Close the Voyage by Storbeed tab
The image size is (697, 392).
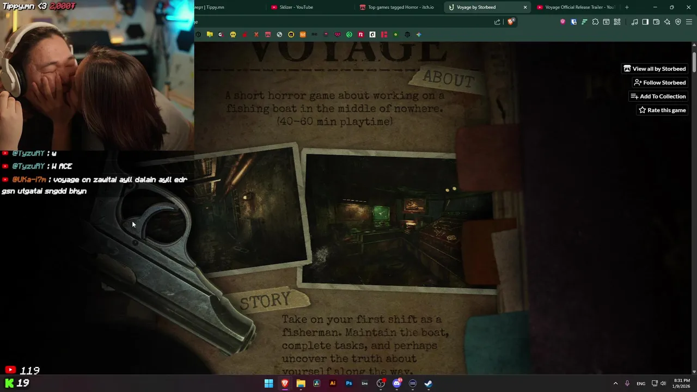tap(525, 7)
